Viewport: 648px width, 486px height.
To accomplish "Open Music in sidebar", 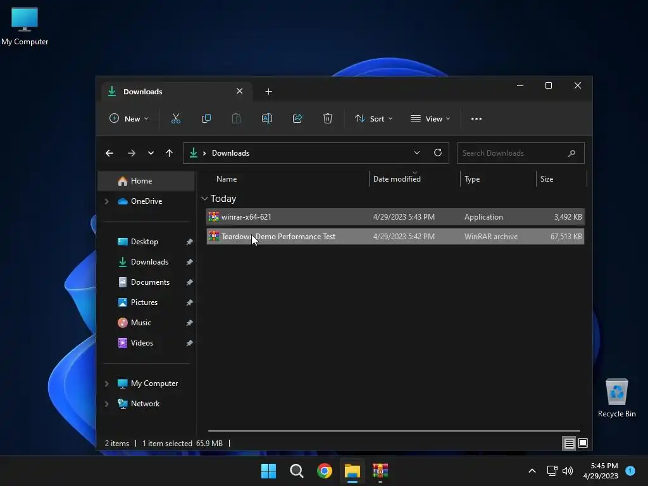I will [140, 323].
